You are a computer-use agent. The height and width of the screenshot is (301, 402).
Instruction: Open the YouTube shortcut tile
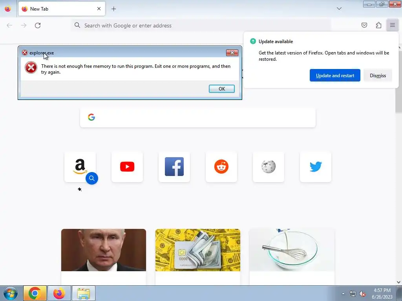tap(127, 167)
